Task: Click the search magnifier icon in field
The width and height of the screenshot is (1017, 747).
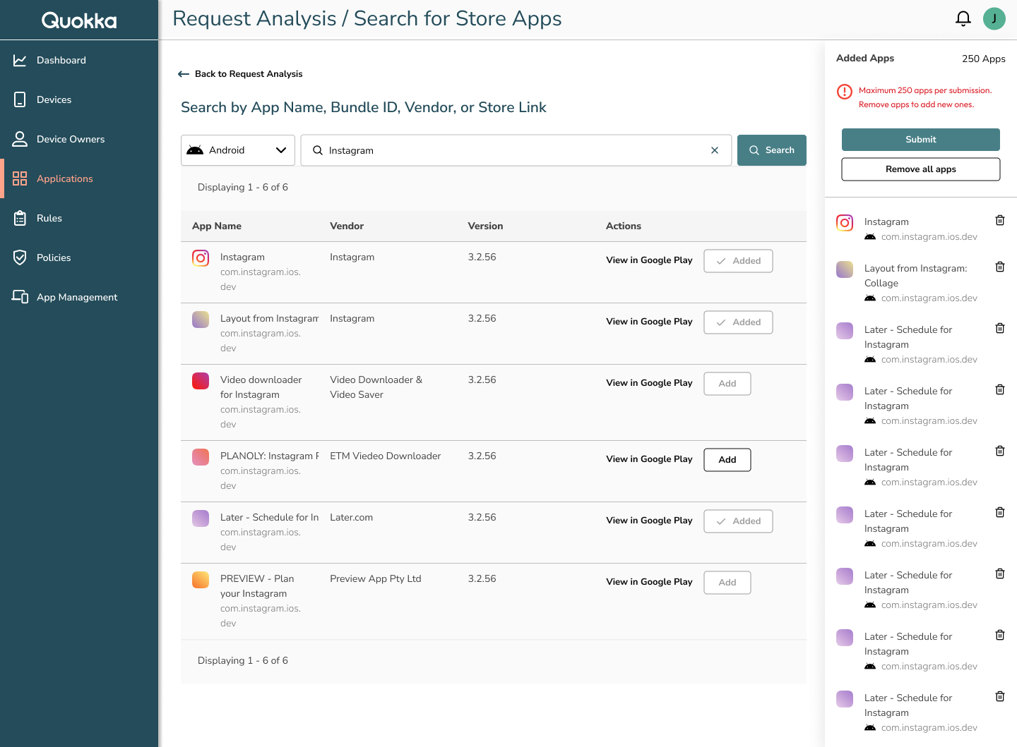Action: (318, 150)
